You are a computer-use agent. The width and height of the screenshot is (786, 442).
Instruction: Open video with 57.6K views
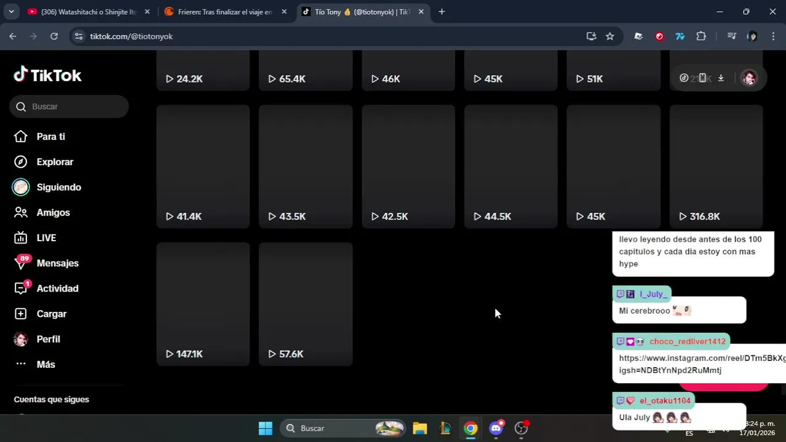pos(306,304)
